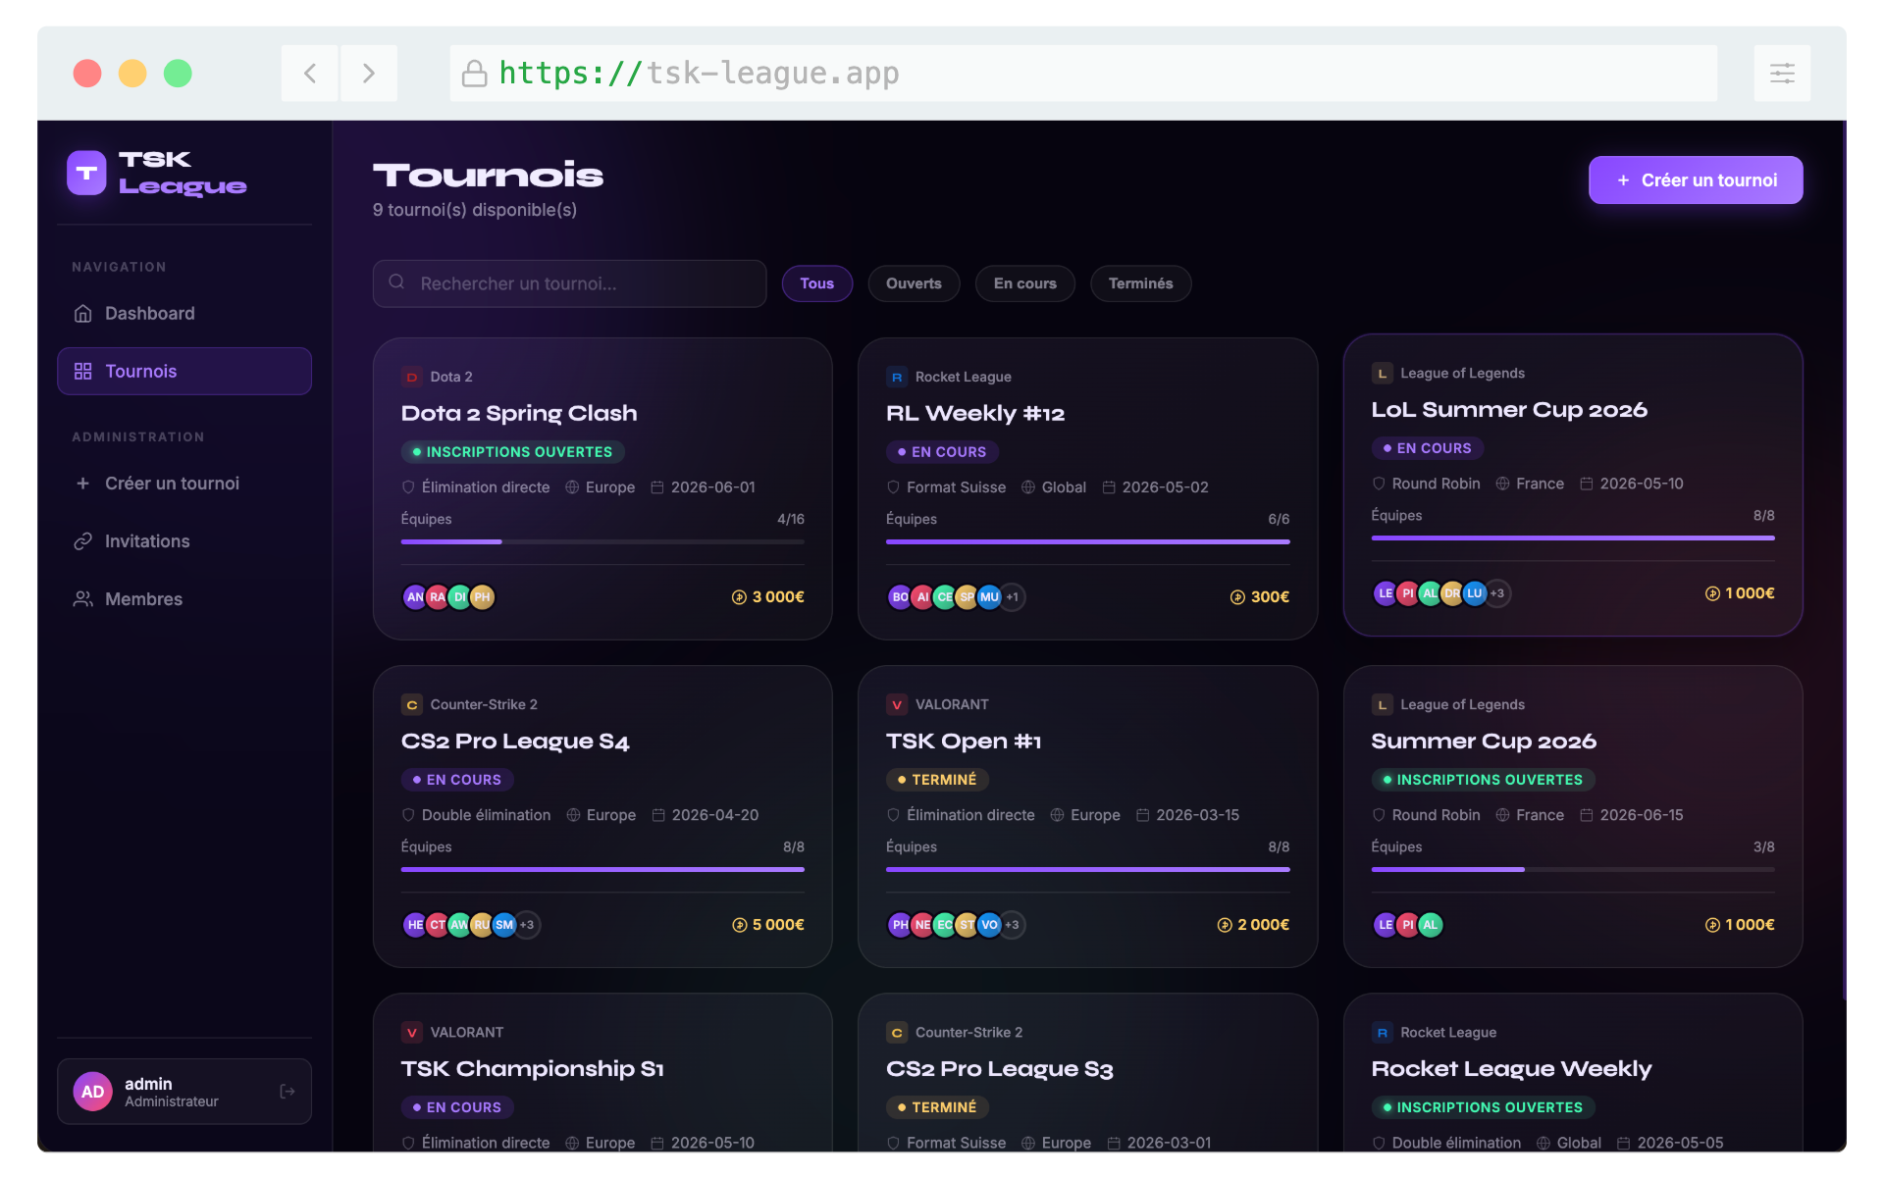The width and height of the screenshot is (1884, 1177).
Task: Open the Dashboard home icon
Action: pos(83,314)
